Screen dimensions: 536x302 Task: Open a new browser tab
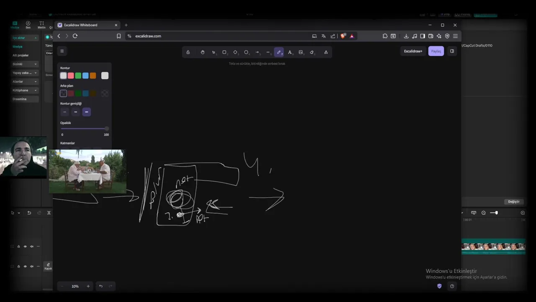pyautogui.click(x=126, y=25)
